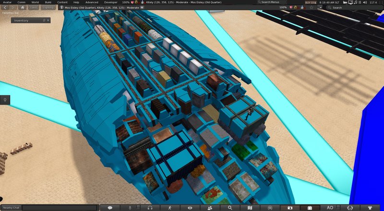Open the Comm menu
Viewport: 384px width, 211px height.
(21, 2)
